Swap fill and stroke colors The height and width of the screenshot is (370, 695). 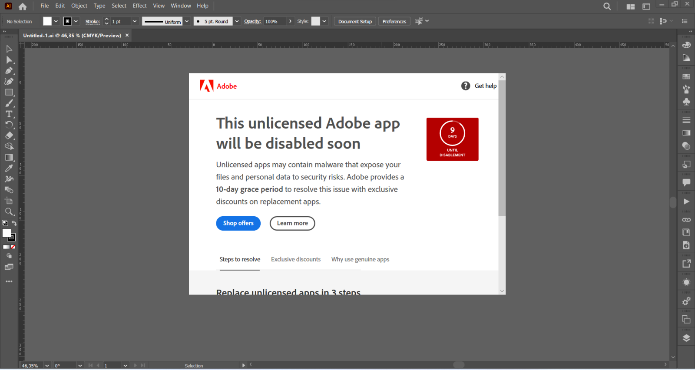[x=14, y=223]
